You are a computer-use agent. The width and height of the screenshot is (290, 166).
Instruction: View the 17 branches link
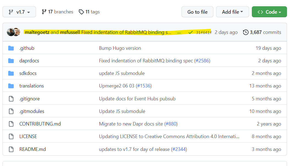pyautogui.click(x=57, y=12)
